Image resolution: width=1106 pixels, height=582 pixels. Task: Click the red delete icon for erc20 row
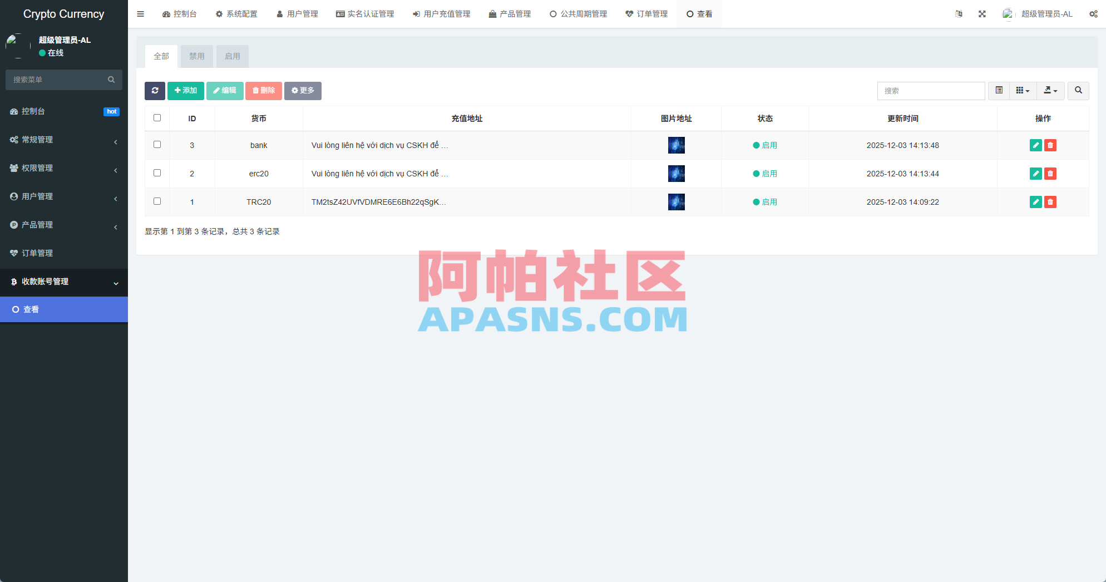1050,174
